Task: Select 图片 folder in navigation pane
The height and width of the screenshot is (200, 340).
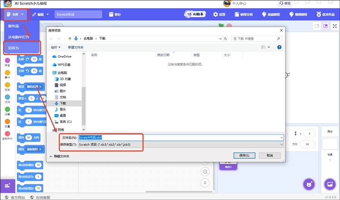Action: pos(60,91)
